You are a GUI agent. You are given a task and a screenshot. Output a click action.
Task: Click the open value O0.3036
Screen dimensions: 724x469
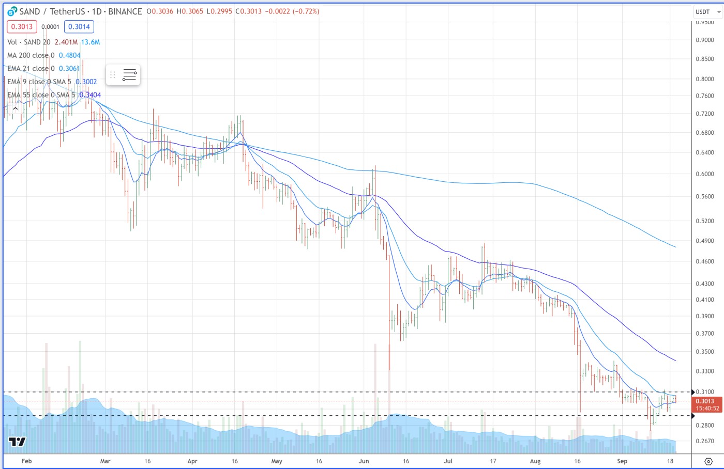160,11
